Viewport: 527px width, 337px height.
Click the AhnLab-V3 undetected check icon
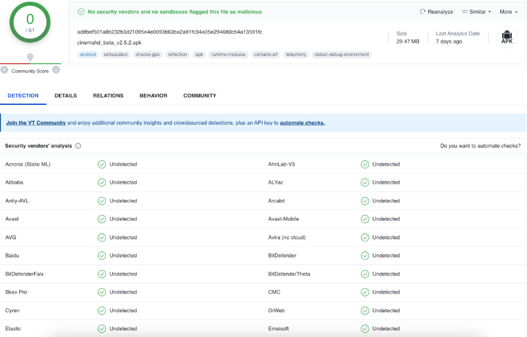tap(365, 164)
